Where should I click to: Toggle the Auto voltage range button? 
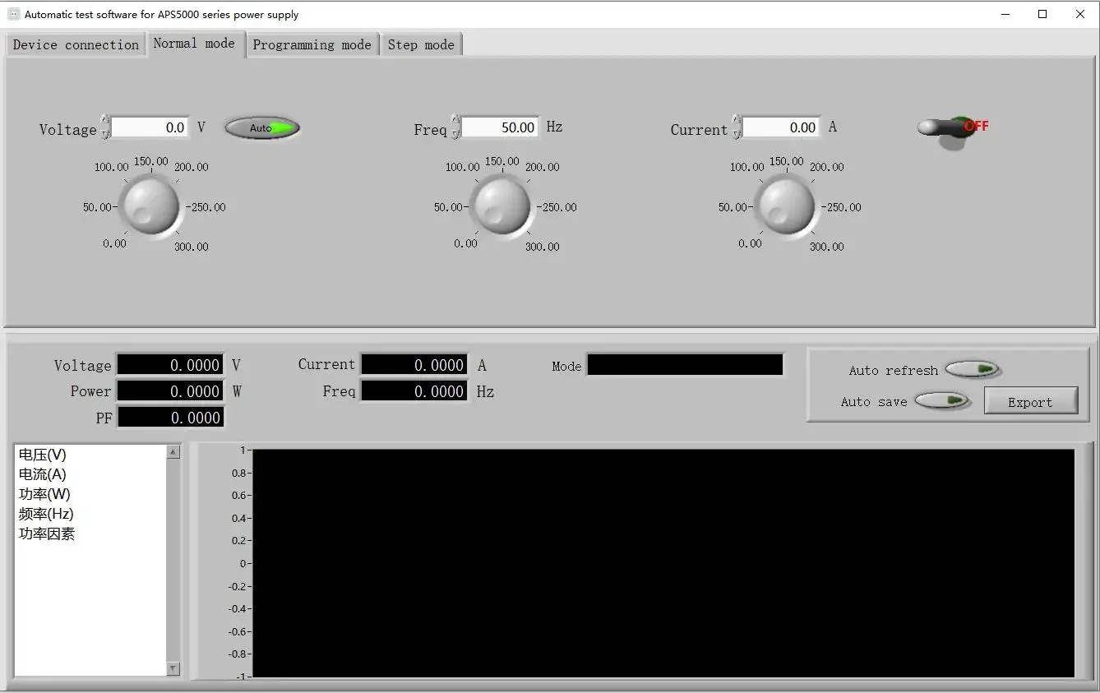(x=262, y=128)
